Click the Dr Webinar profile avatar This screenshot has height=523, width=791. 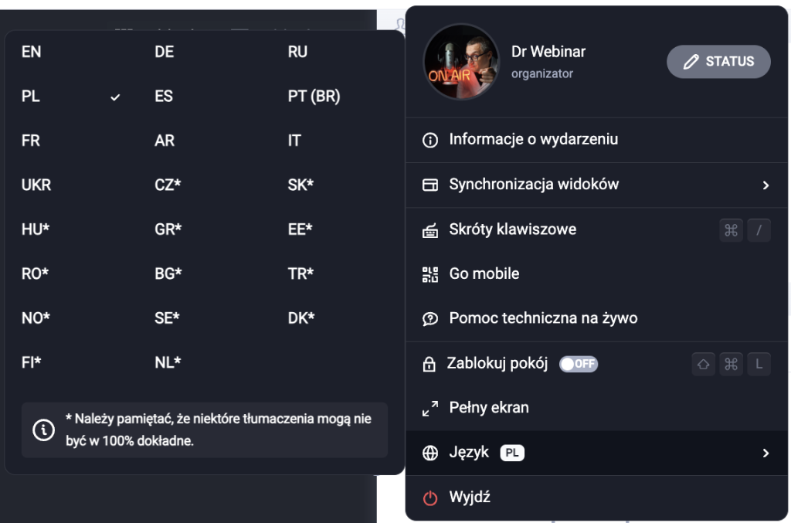point(461,62)
